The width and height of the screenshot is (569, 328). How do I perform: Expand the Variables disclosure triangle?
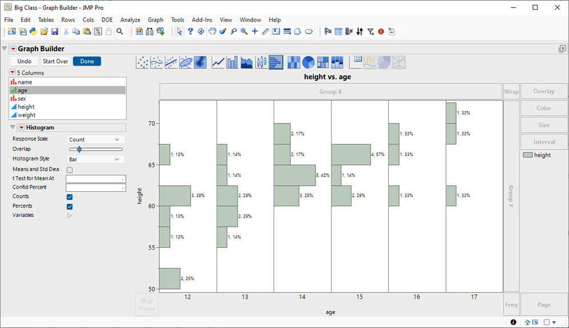[70, 216]
